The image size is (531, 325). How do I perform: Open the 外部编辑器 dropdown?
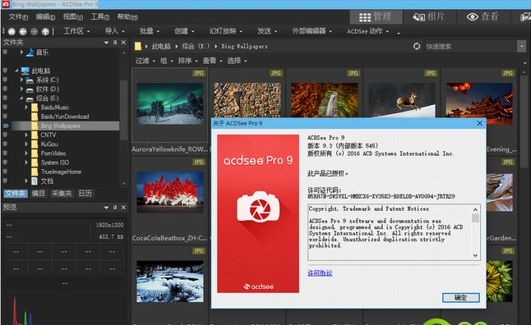coord(312,31)
